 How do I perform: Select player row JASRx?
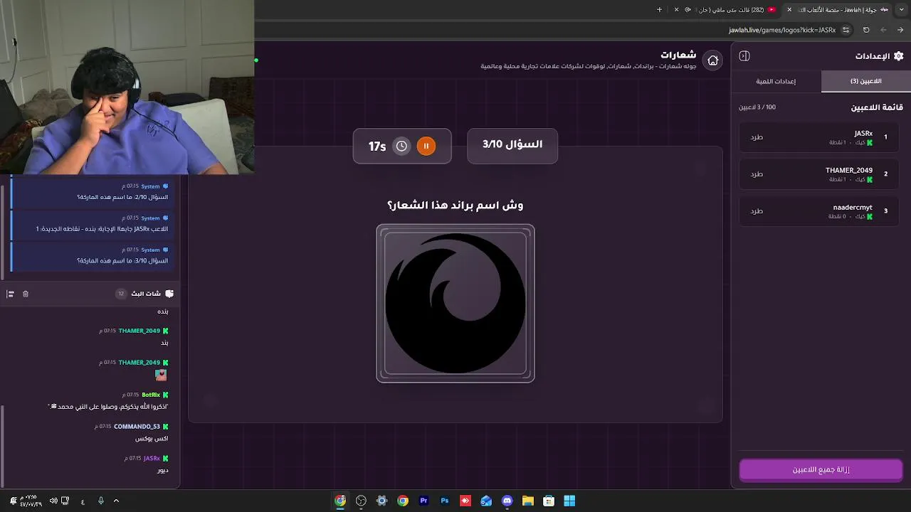coord(819,137)
